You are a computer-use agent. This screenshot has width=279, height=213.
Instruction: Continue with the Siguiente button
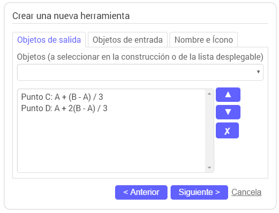[x=199, y=192]
